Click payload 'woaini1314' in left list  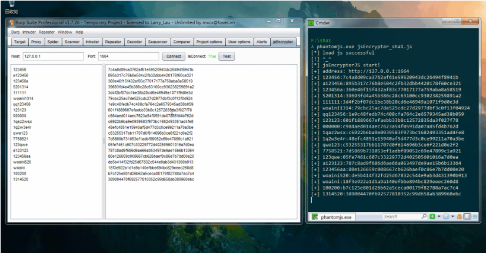coord(24,99)
